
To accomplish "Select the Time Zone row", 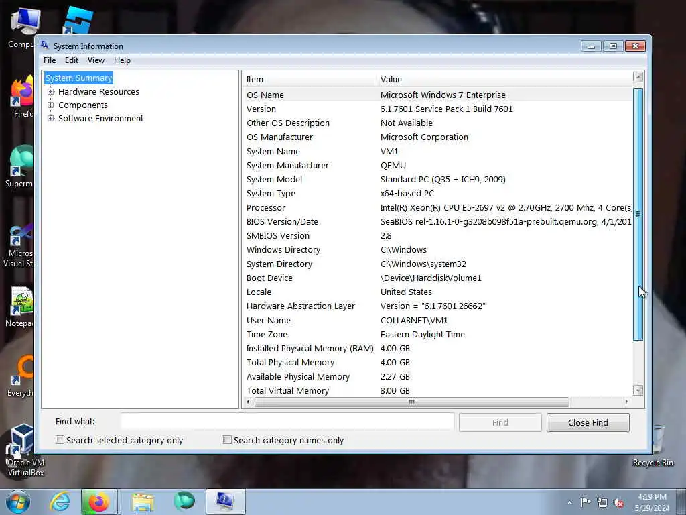I will point(437,334).
